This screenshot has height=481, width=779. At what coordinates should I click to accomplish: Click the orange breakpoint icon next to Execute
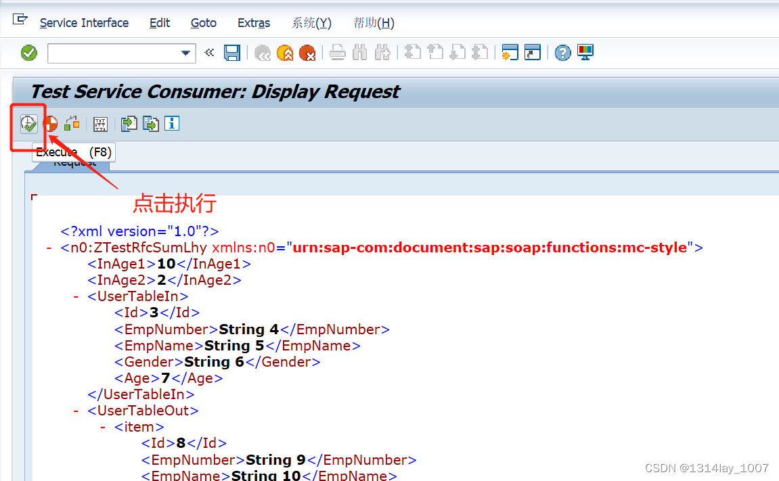[x=51, y=124]
